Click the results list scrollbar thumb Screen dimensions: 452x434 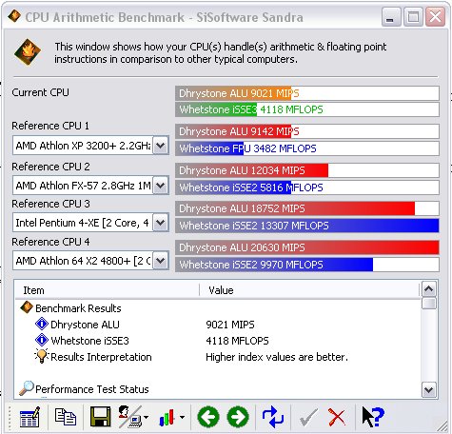(429, 303)
